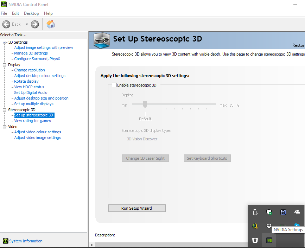This screenshot has width=305, height=248.
Task: Open Adjust video colour settings
Action: 38,132
